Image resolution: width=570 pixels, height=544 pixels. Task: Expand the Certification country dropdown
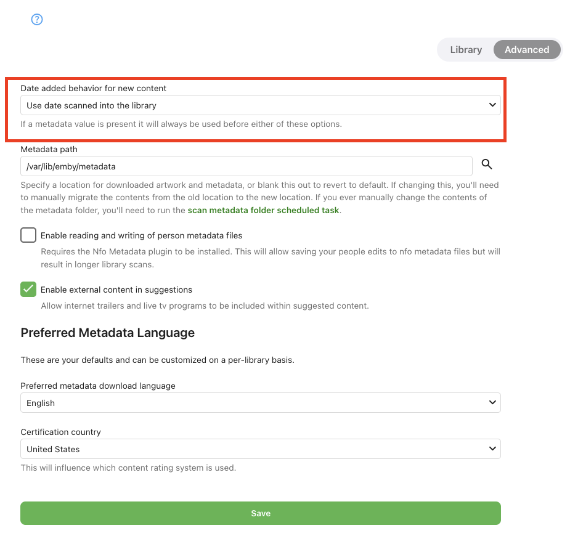pyautogui.click(x=260, y=449)
